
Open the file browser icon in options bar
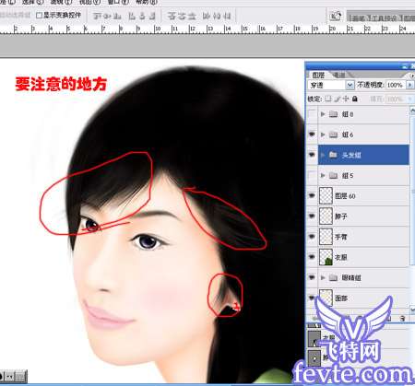335,16
